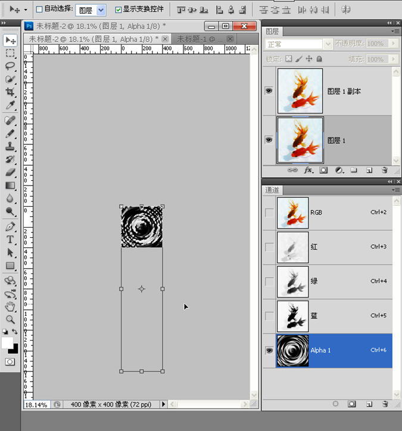Click the 通道 panel tab
Viewport: 402px width, 431px height.
[x=272, y=190]
